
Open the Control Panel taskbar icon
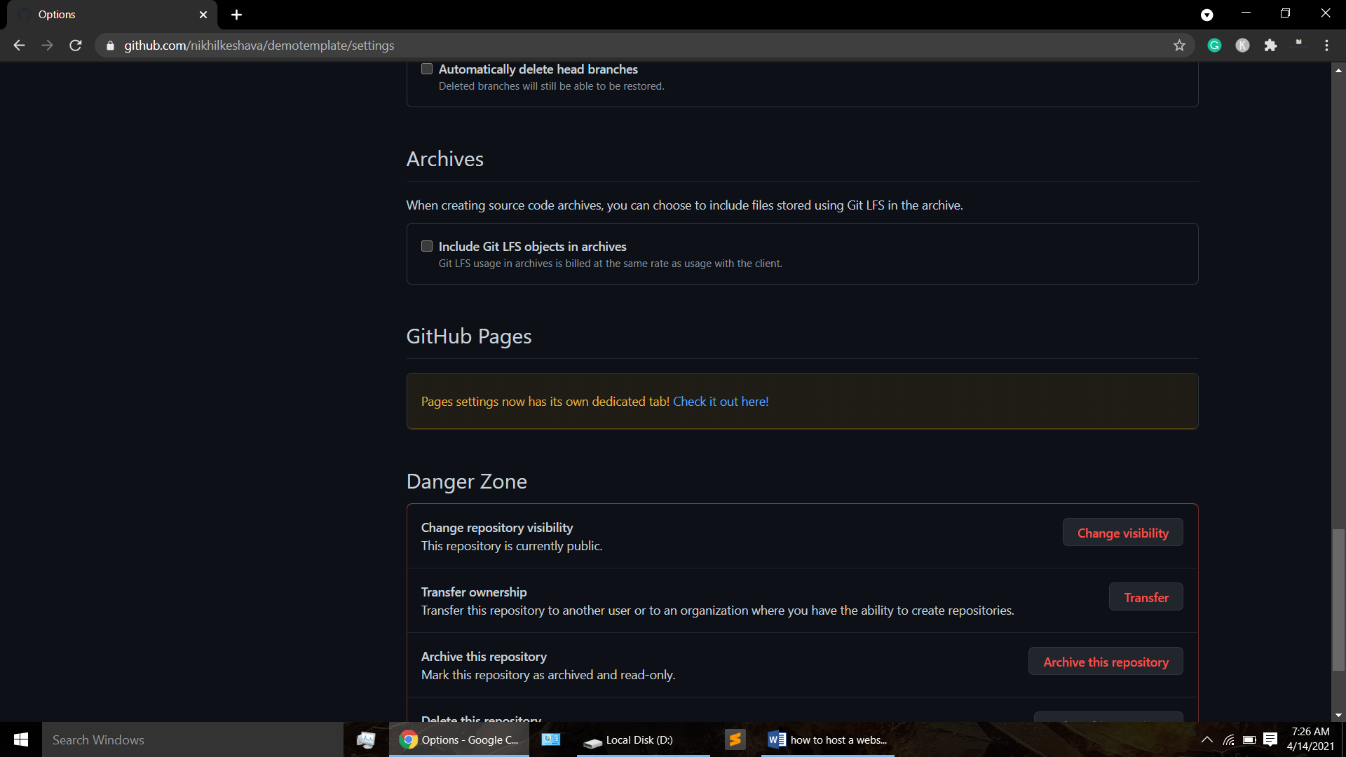click(x=551, y=739)
